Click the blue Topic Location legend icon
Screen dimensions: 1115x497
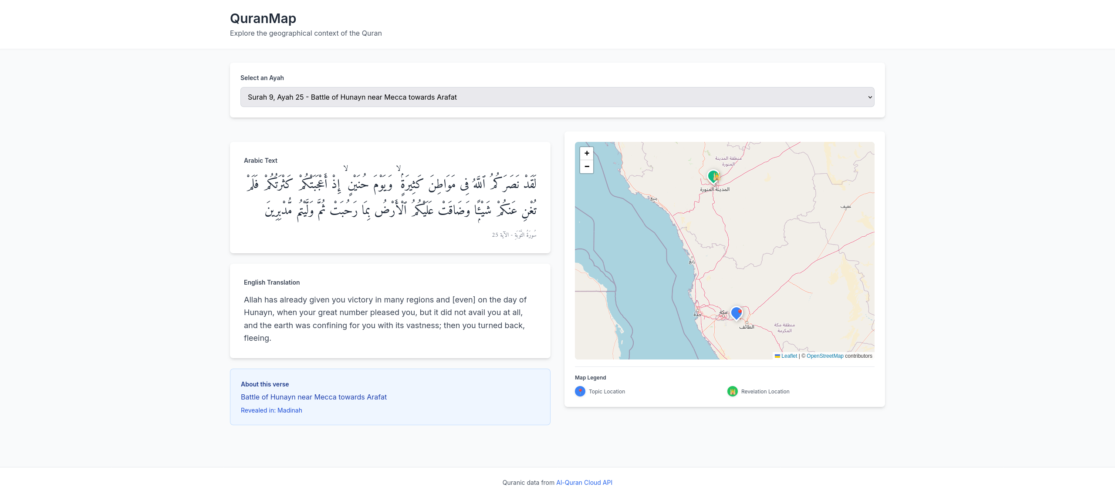pos(580,391)
